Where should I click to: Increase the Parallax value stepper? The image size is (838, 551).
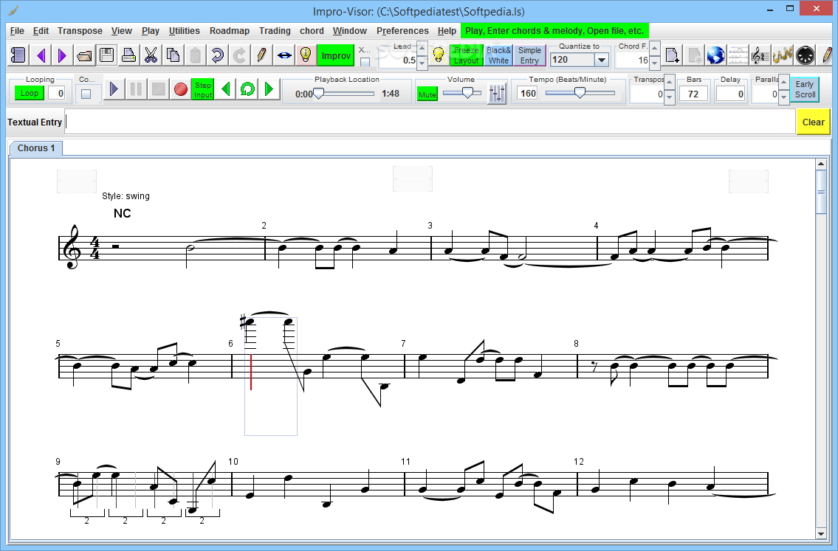click(784, 83)
